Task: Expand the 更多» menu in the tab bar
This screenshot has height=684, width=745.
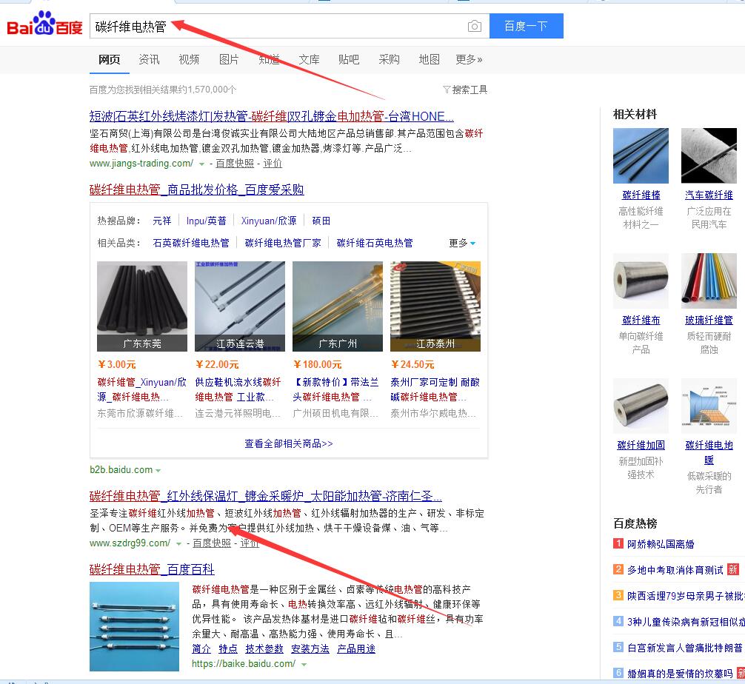Action: 469,59
